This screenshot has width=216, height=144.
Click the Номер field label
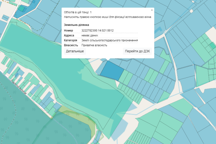(69, 31)
